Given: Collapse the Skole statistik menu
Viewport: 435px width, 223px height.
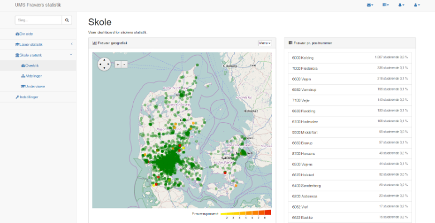Looking at the screenshot, I should (38, 55).
